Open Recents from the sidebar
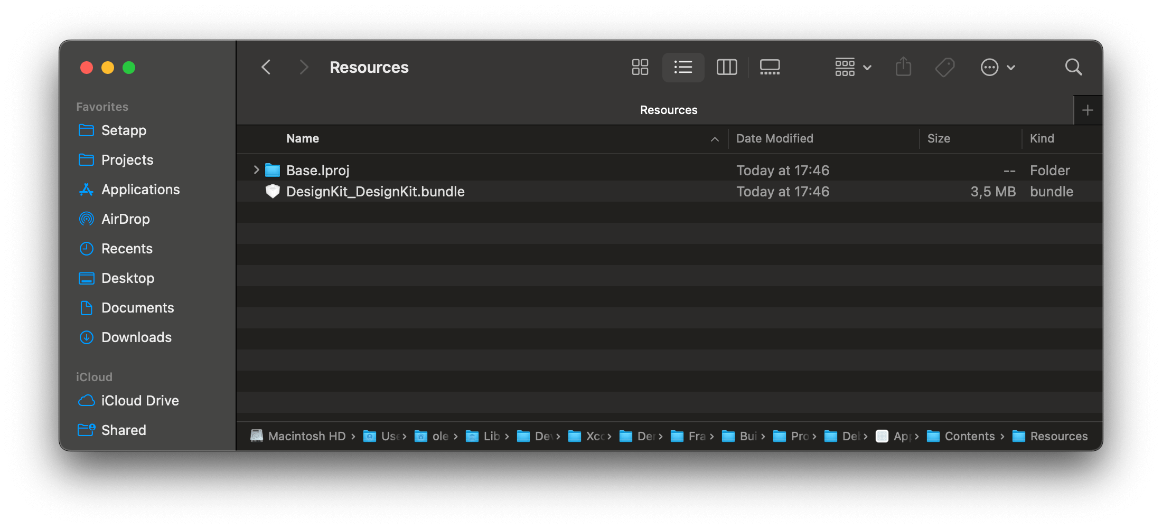 pyautogui.click(x=127, y=248)
